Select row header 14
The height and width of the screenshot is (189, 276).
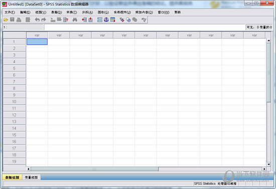click(14, 128)
